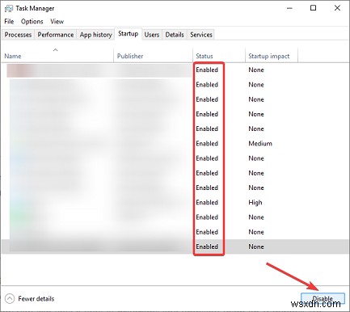350x312 pixels.
Task: Sort by the Status column header
Action: click(219, 55)
